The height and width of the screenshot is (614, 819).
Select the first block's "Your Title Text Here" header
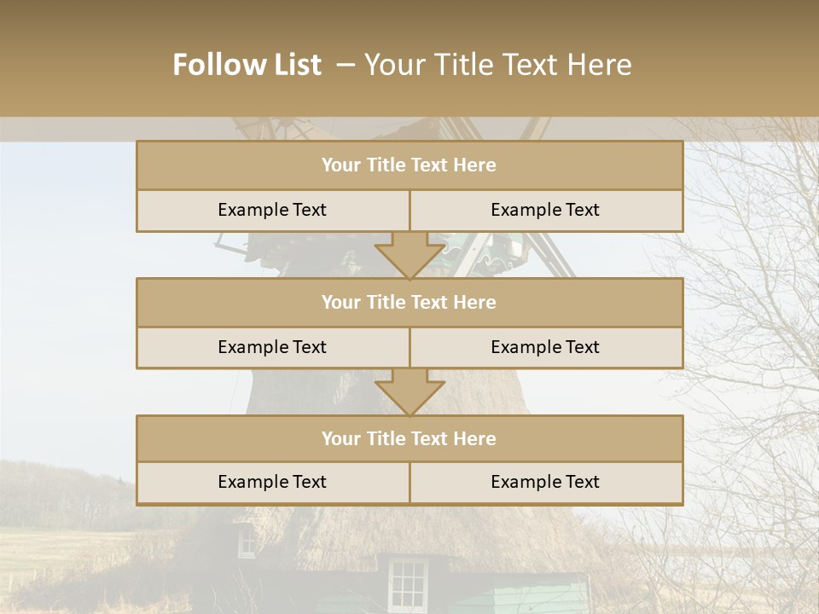coord(409,165)
